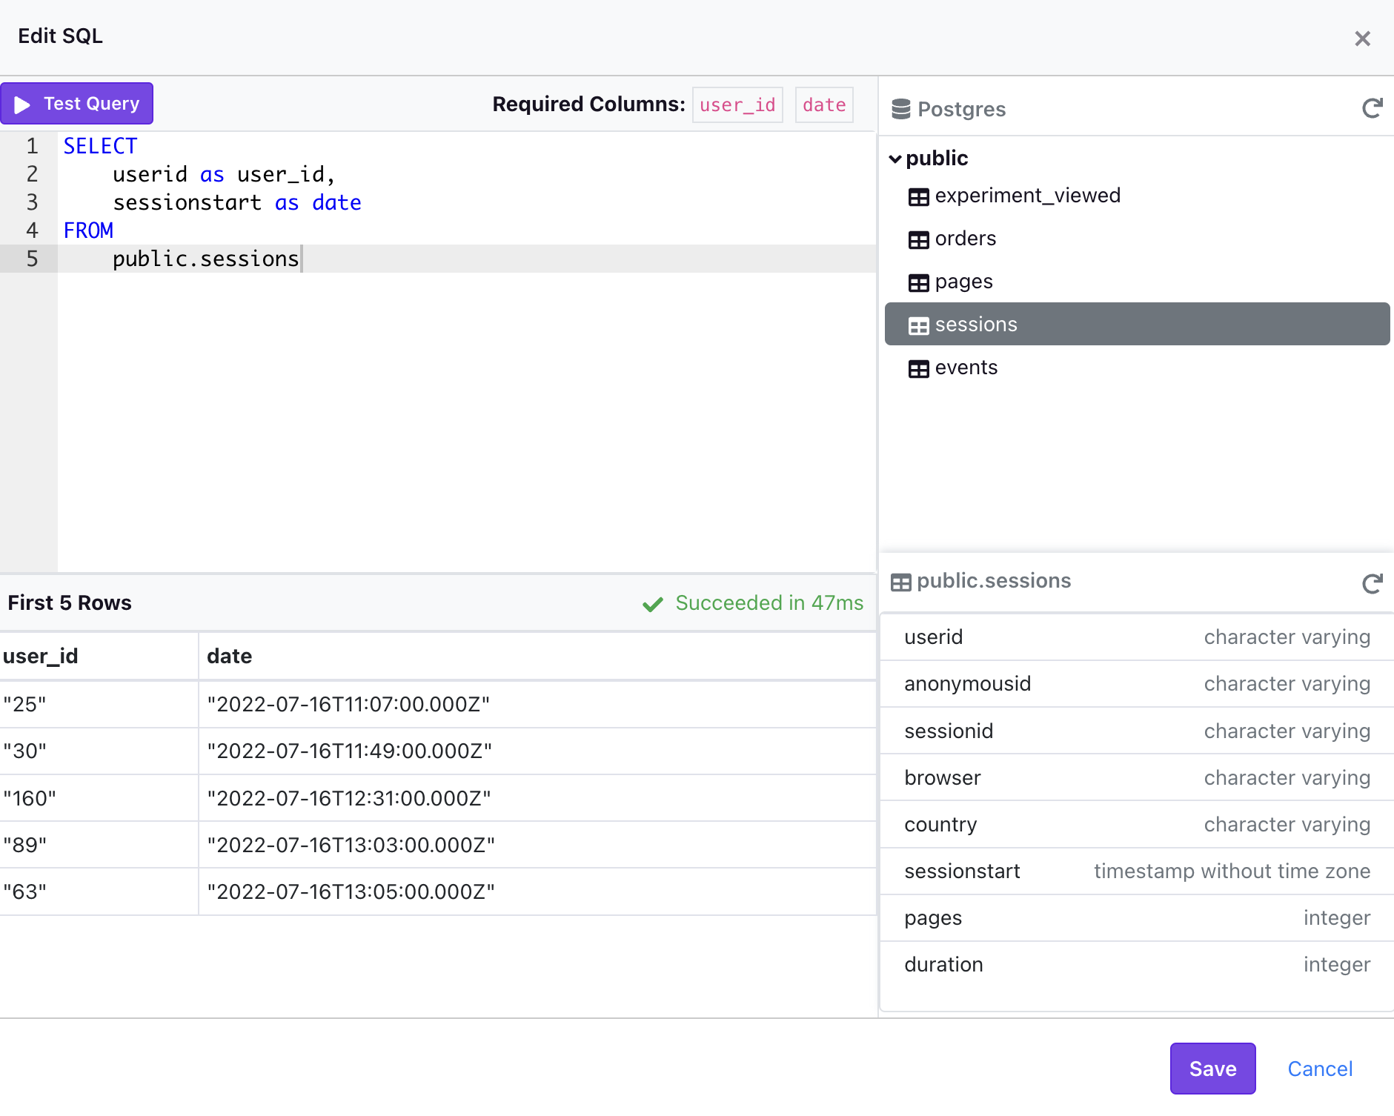Place cursor on SELECT line in editor
Viewport: 1394px width, 1116px height.
coord(100,146)
